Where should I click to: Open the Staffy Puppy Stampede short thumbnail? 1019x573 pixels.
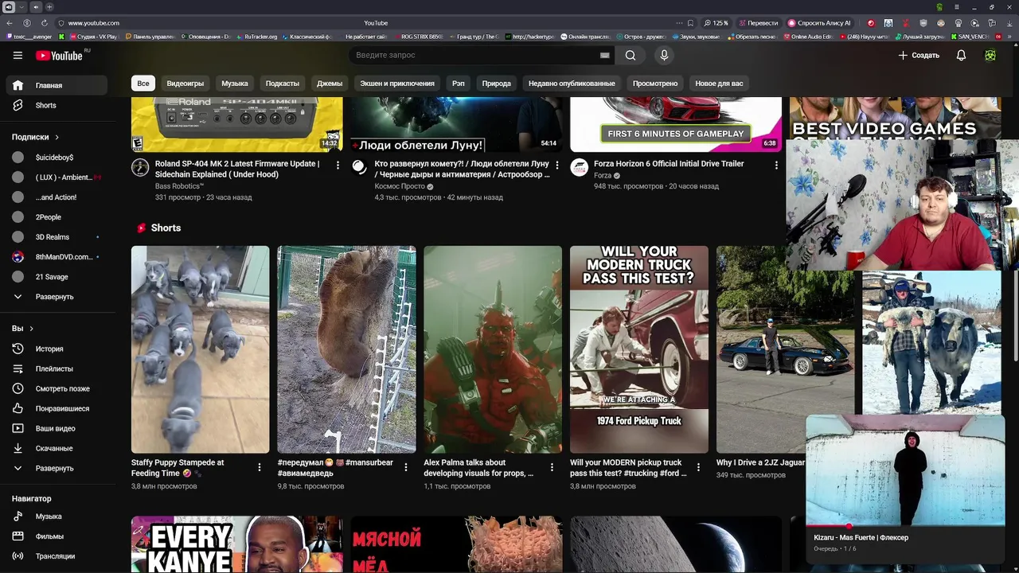[x=201, y=349]
